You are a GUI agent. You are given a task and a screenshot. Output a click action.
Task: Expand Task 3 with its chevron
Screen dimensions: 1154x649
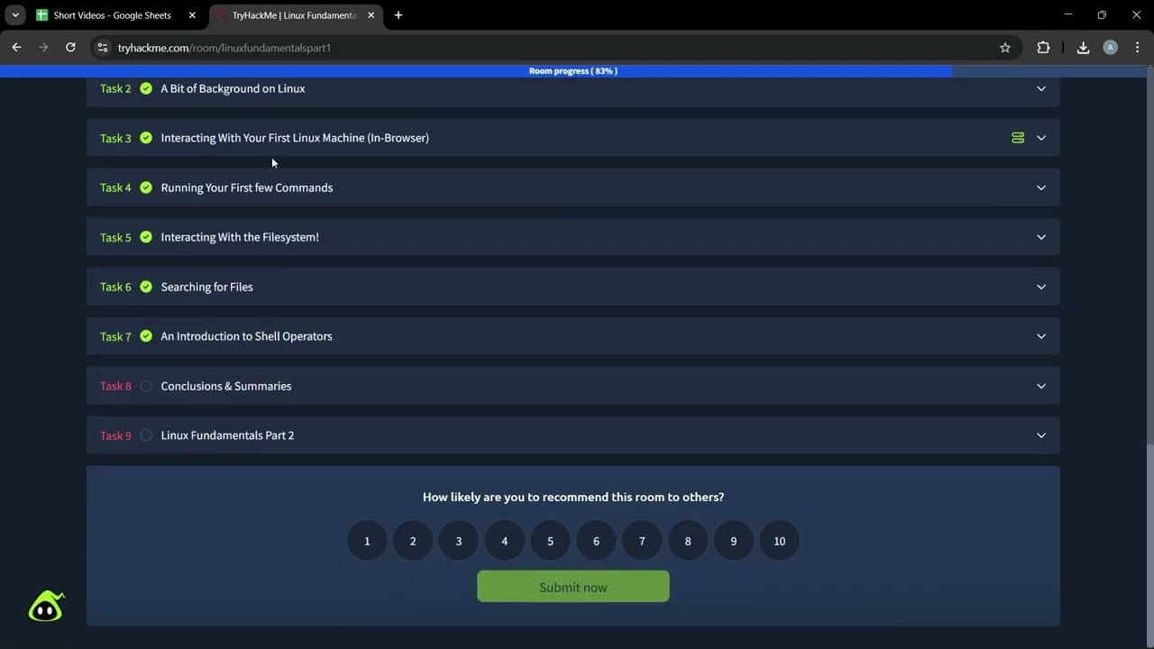click(x=1041, y=138)
